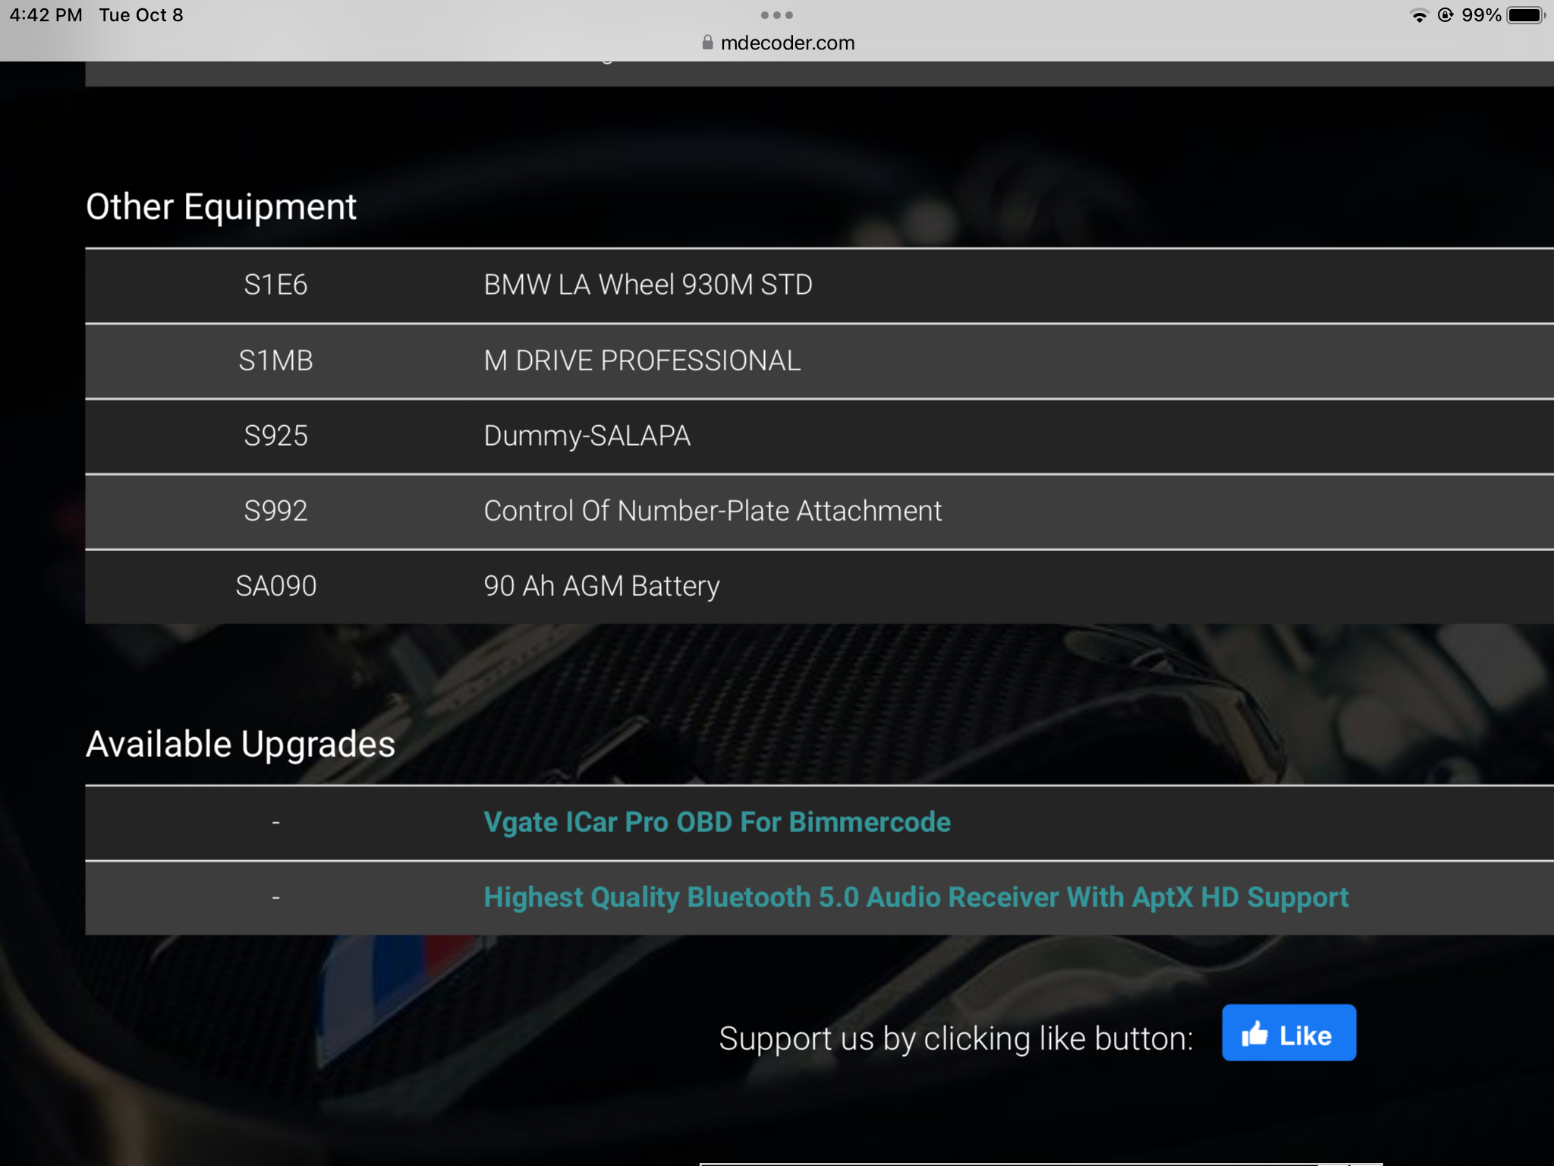Viewport: 1554px width, 1166px height.
Task: Select the S992 code cell
Action: pos(275,511)
